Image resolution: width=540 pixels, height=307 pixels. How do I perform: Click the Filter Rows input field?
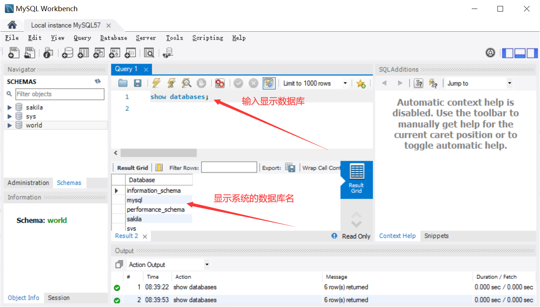229,167
